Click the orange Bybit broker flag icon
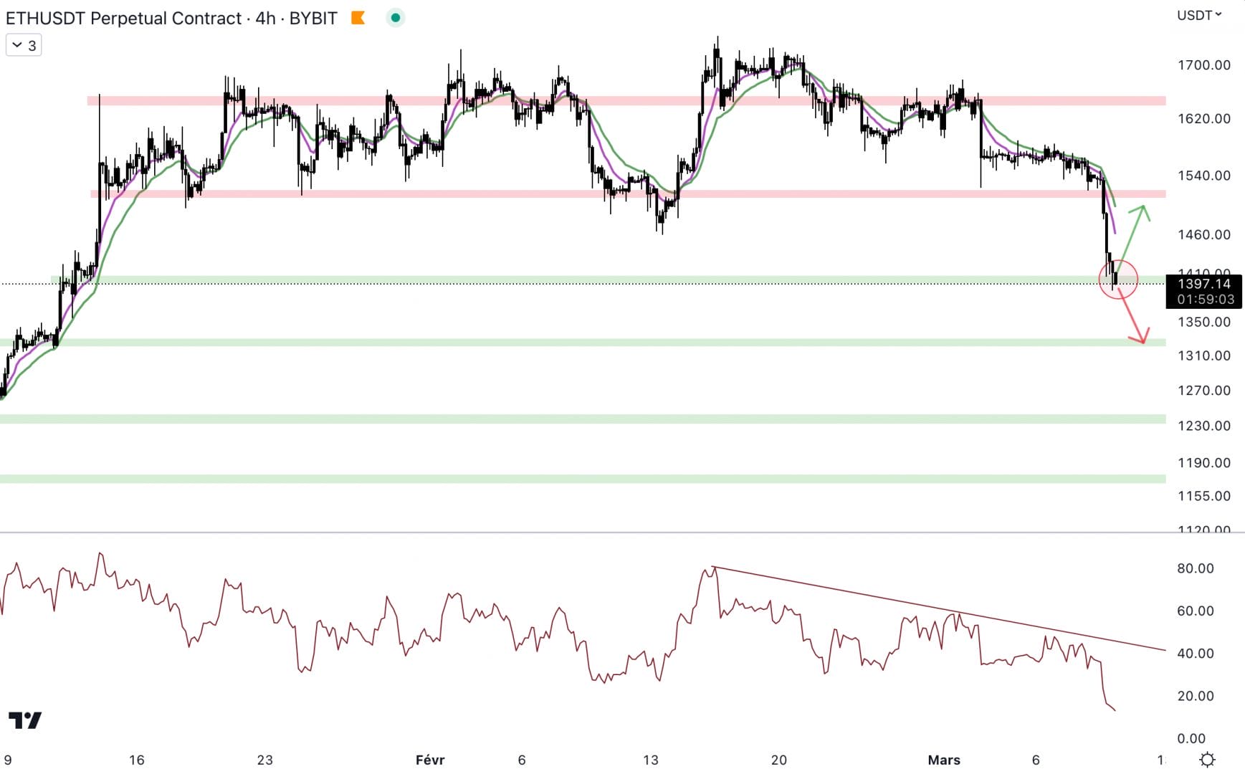 tap(358, 17)
